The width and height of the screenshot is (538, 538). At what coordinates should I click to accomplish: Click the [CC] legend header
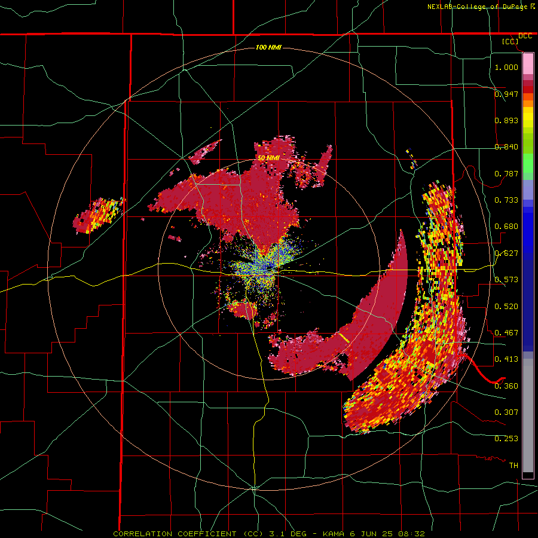point(510,41)
